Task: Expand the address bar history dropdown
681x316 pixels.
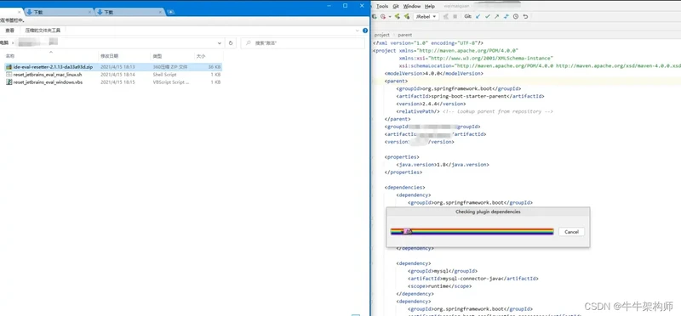Action: click(220, 43)
